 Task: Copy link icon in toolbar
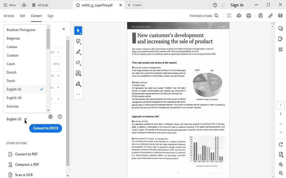point(271,16)
